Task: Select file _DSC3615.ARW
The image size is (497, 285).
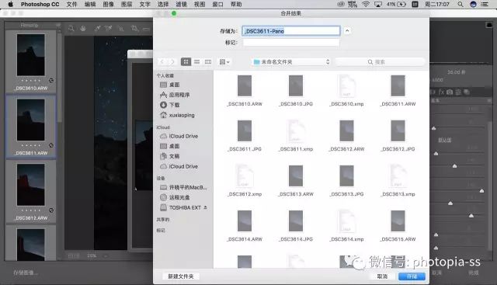Action: coord(398,226)
